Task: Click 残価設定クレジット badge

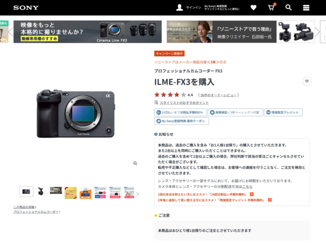Action: coord(283,112)
